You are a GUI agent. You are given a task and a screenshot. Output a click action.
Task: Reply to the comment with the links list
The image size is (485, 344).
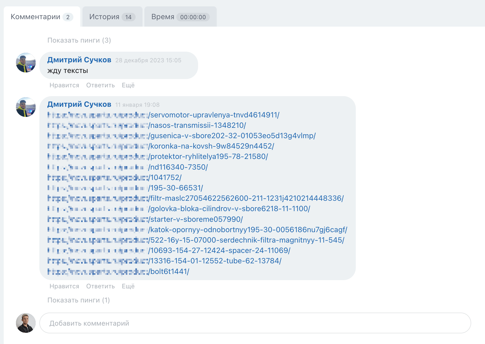pyautogui.click(x=101, y=286)
